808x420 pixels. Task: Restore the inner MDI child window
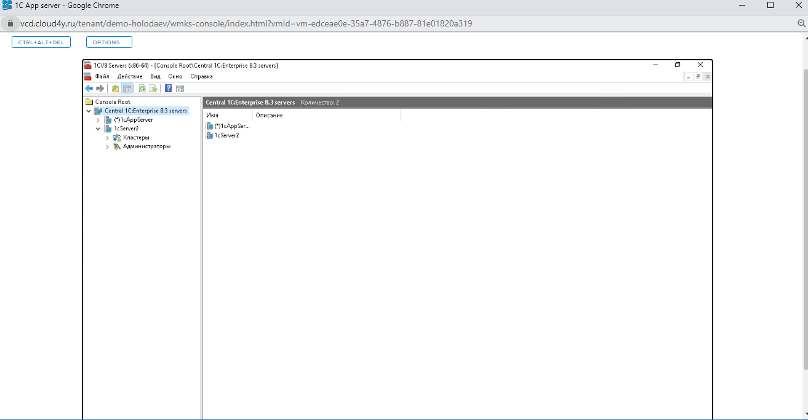(698, 77)
